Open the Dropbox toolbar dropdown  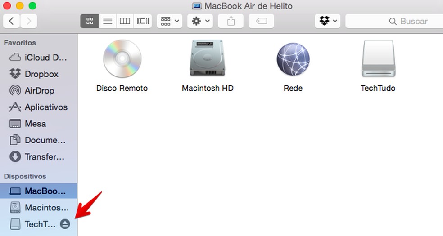pyautogui.click(x=327, y=21)
